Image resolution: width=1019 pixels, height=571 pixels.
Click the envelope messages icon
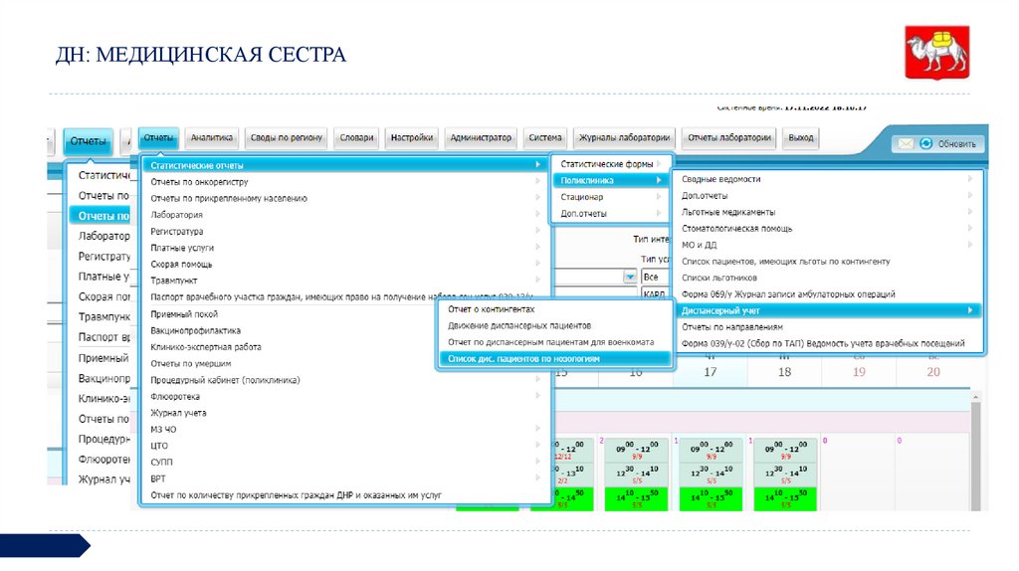906,143
